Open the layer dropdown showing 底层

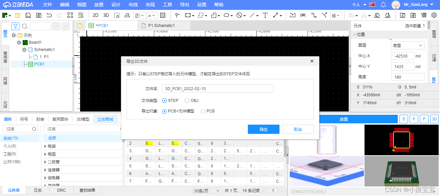click(x=408, y=45)
